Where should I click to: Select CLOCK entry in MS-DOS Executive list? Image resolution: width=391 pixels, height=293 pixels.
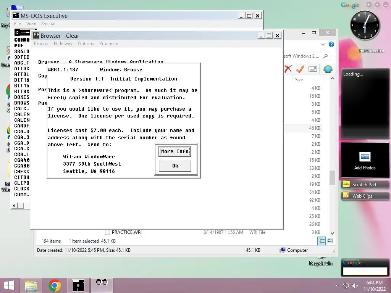22,189
